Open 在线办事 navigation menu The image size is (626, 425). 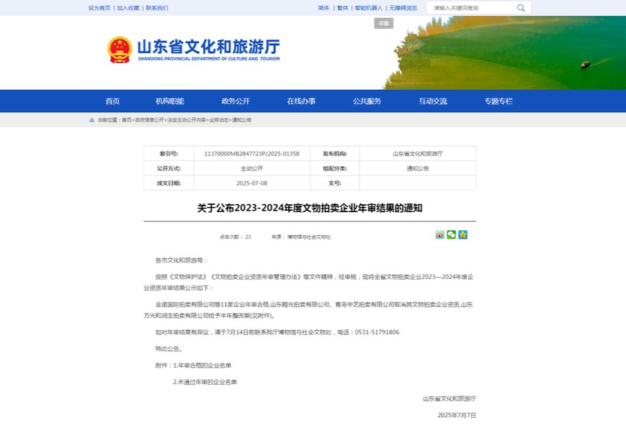click(301, 101)
